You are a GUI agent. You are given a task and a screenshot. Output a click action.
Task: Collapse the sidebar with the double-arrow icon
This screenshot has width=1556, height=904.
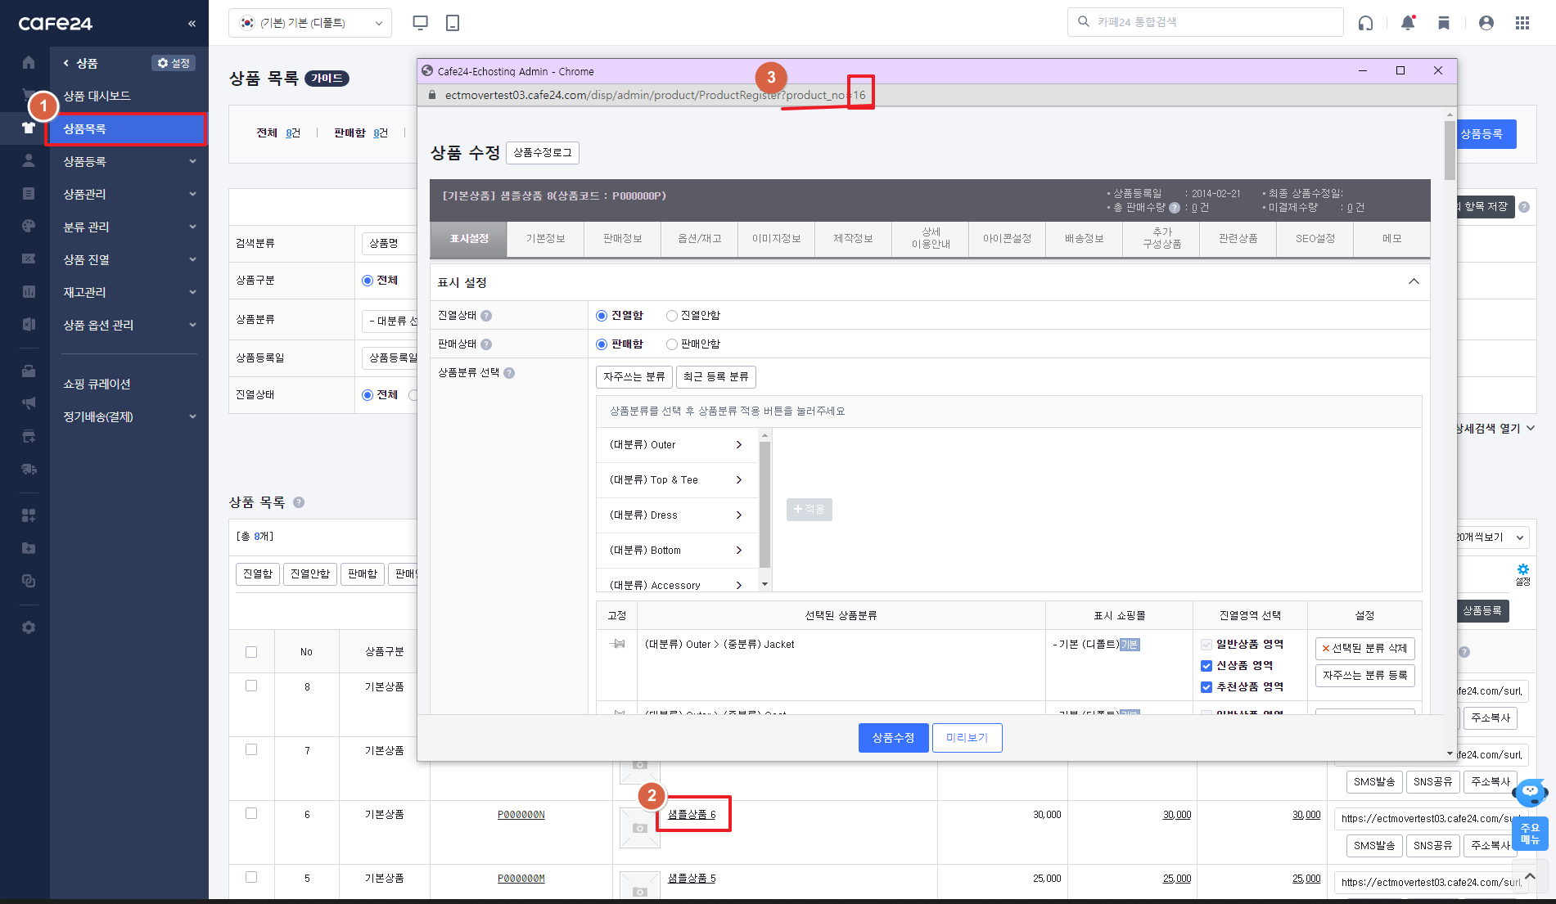192,23
